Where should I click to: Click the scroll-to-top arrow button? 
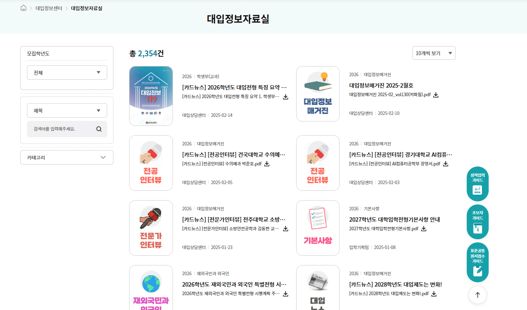click(477, 295)
